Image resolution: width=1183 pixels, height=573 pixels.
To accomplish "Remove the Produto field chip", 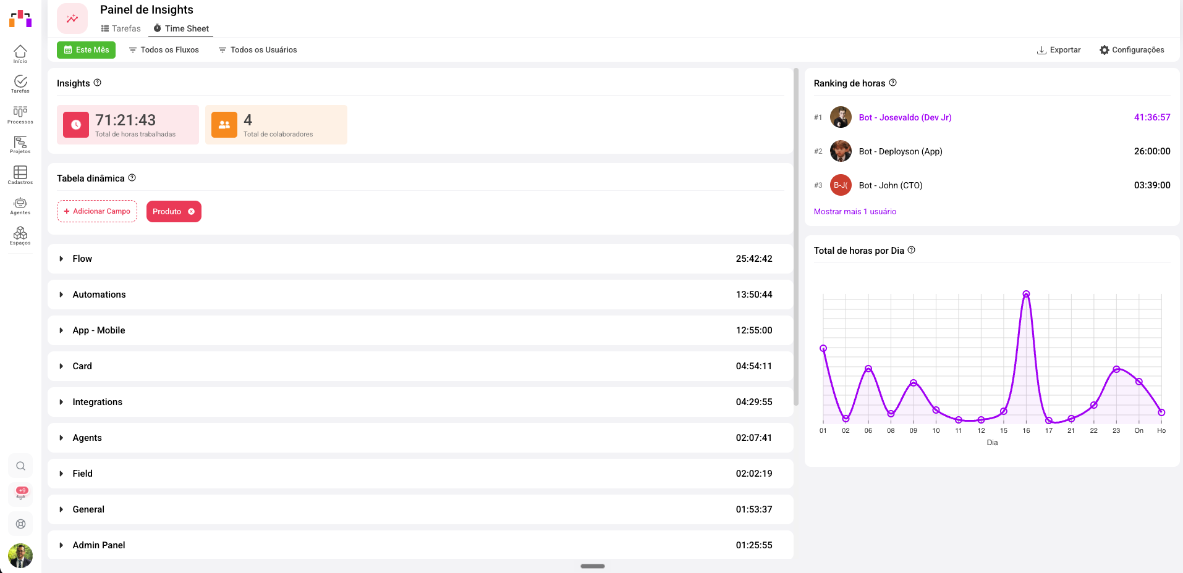I will 191,211.
